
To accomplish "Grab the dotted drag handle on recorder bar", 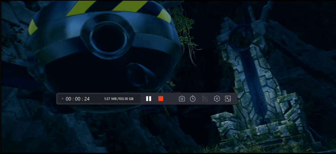I will (138, 99).
